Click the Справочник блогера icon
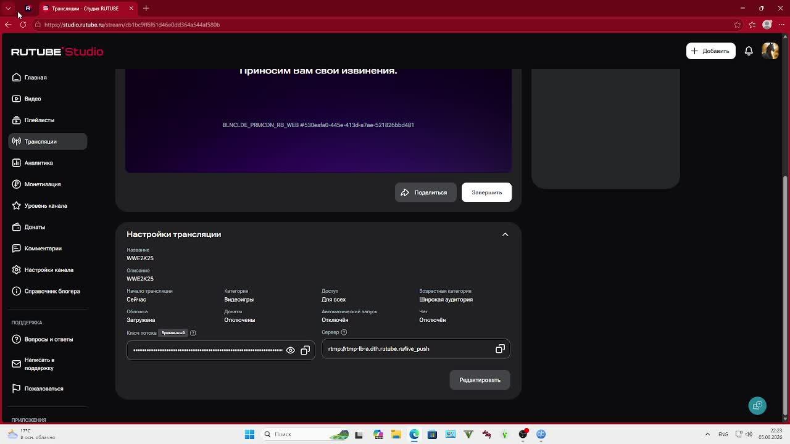The height and width of the screenshot is (444, 790). click(x=17, y=291)
